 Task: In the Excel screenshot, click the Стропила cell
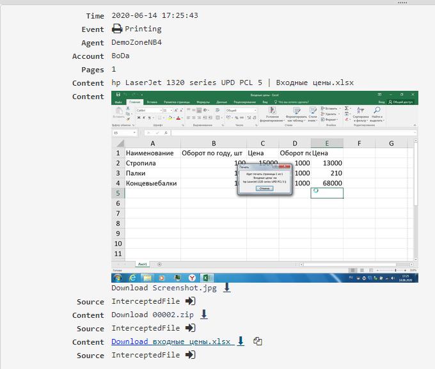tap(153, 163)
